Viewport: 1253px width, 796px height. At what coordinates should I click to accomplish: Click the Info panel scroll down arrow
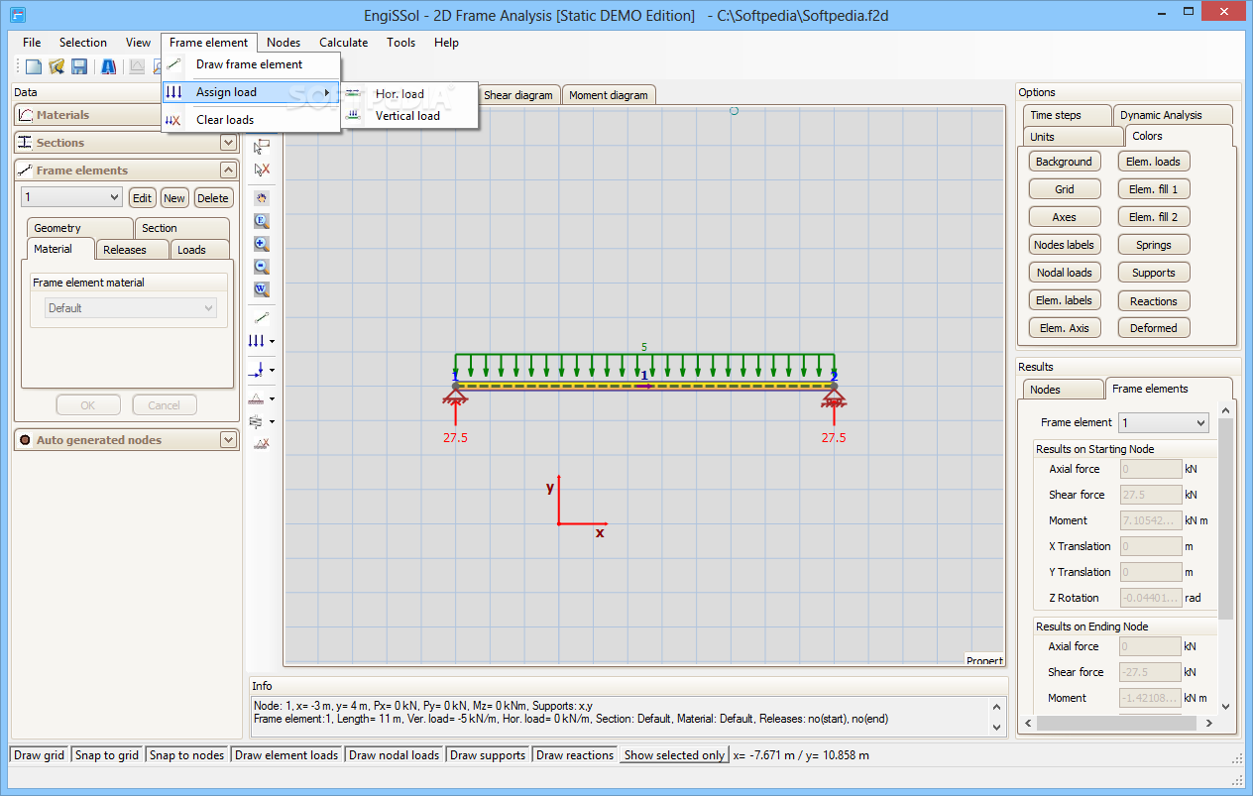click(x=998, y=728)
